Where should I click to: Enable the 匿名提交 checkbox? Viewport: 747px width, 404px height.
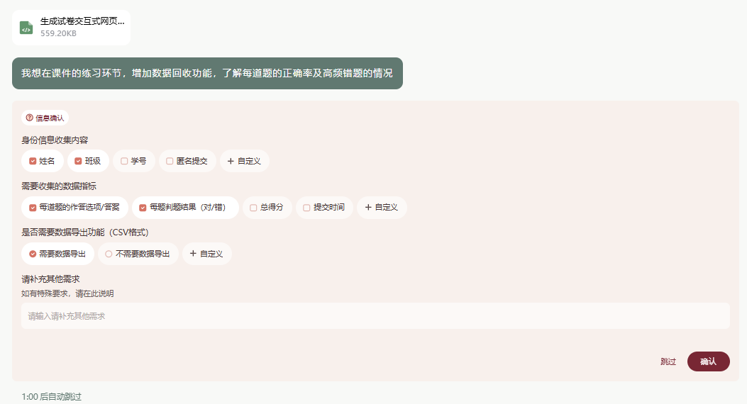tap(170, 162)
